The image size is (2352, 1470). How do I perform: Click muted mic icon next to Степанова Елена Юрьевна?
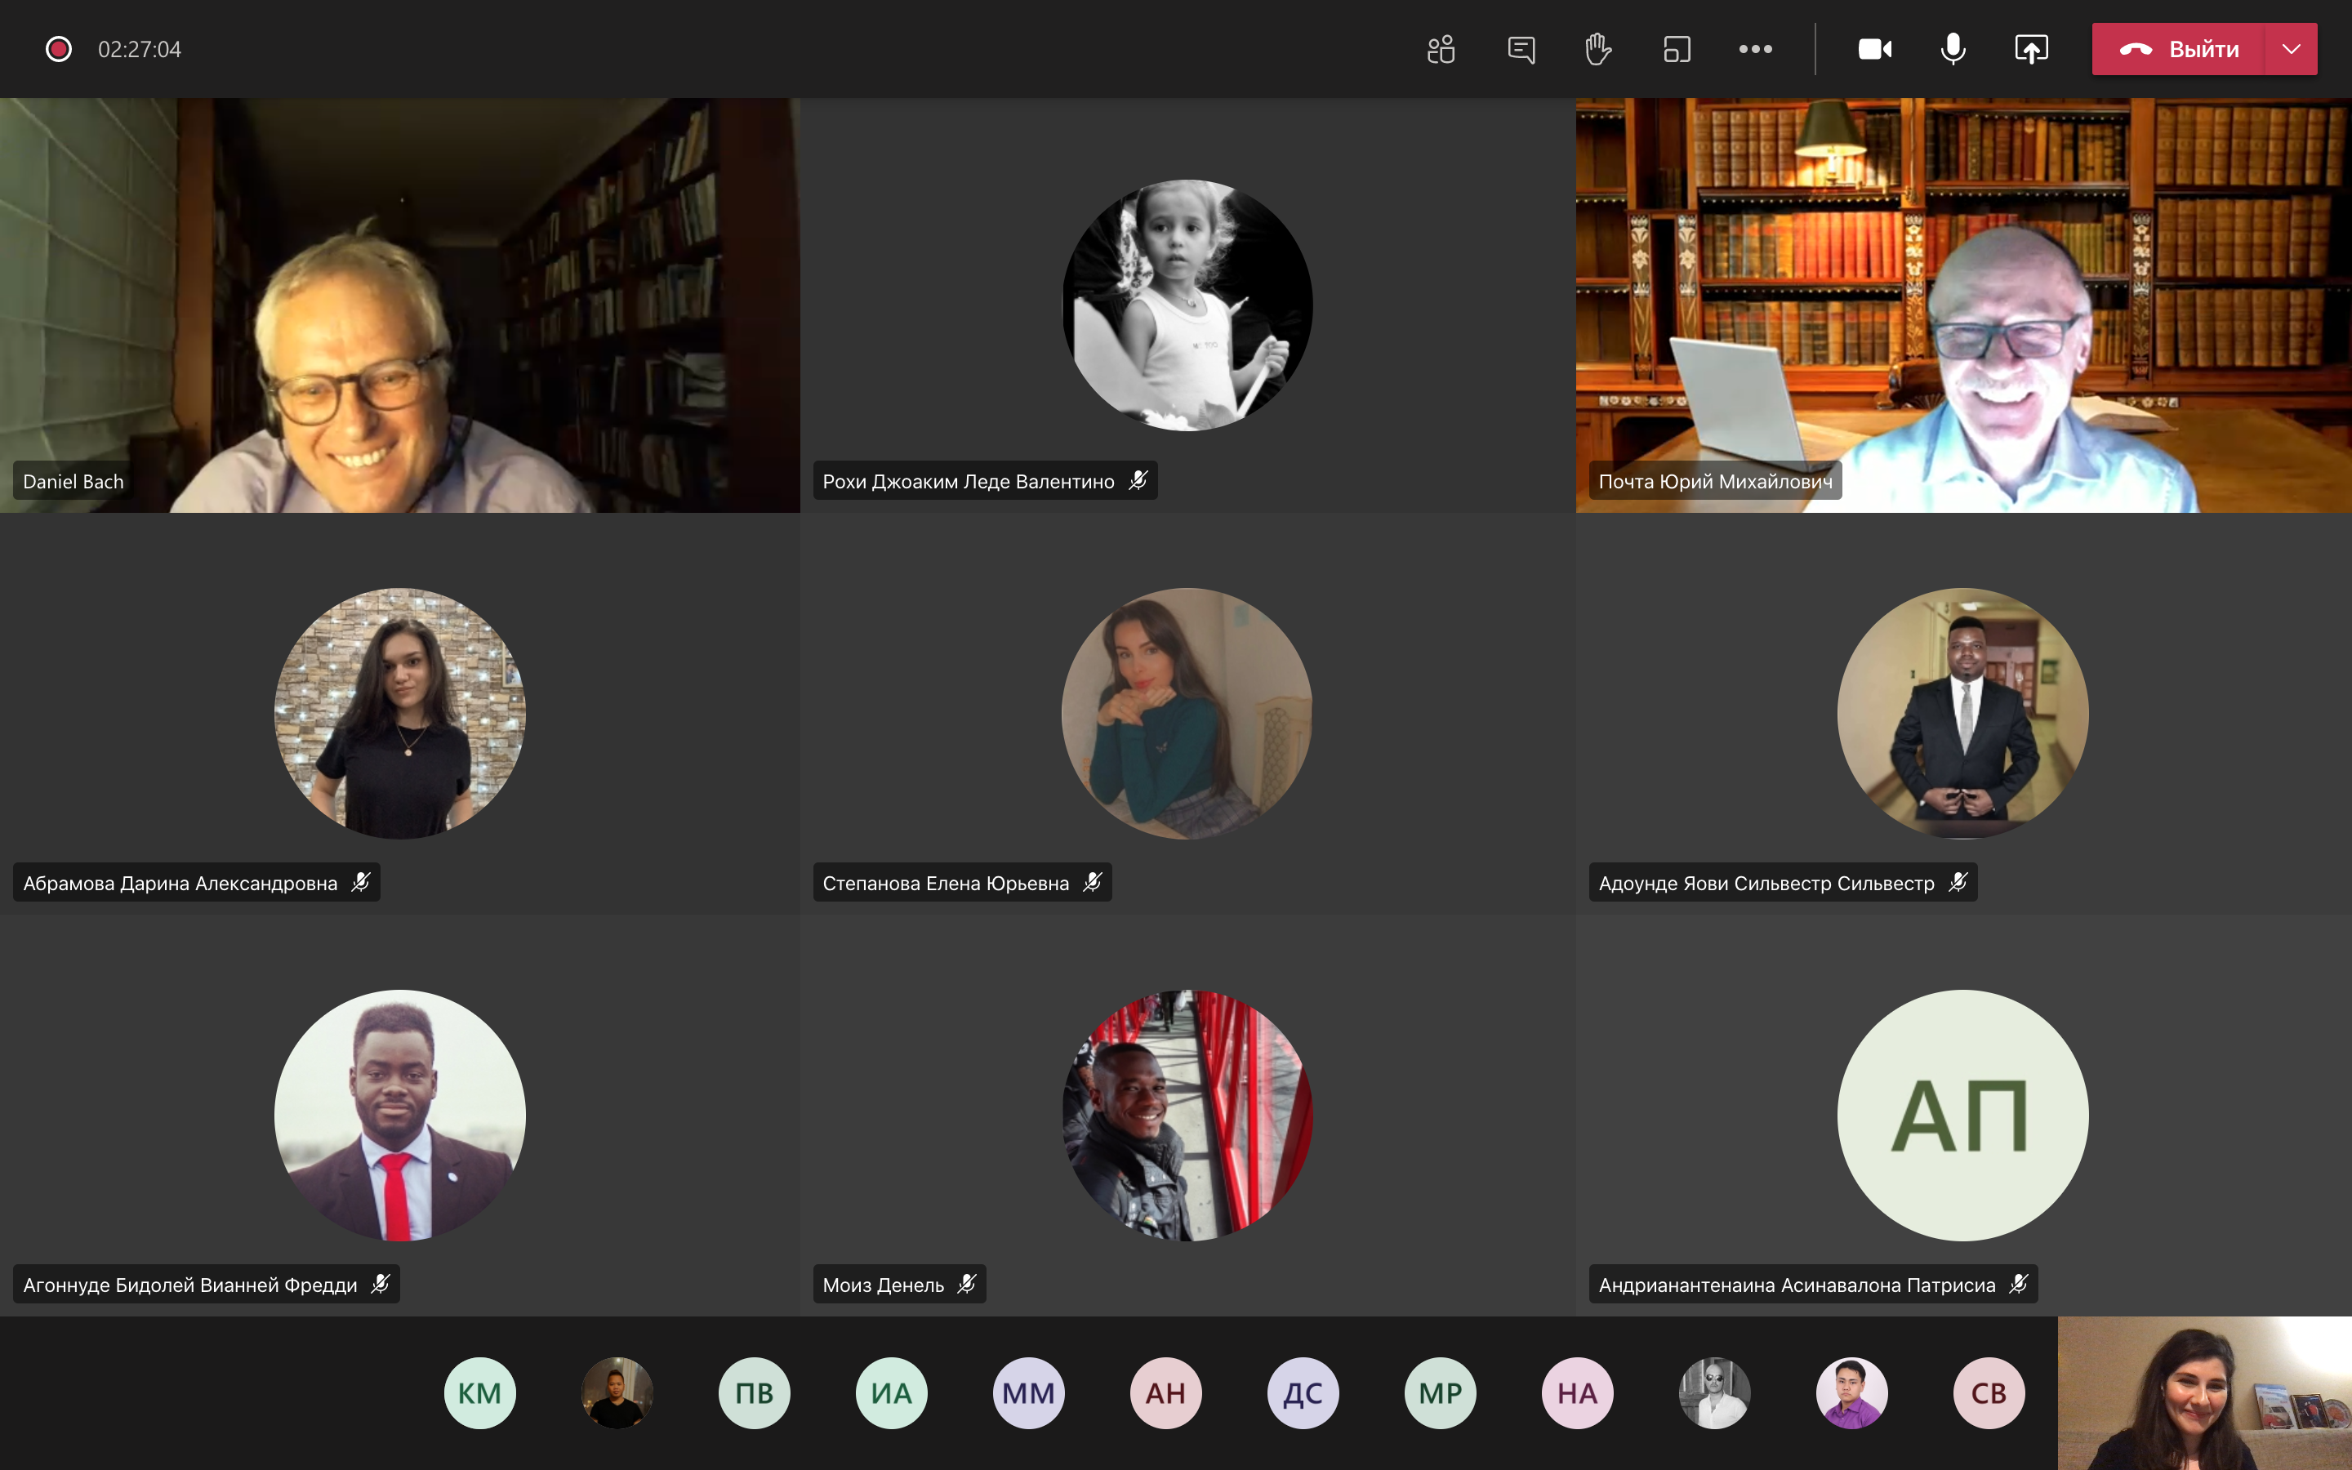[1091, 882]
